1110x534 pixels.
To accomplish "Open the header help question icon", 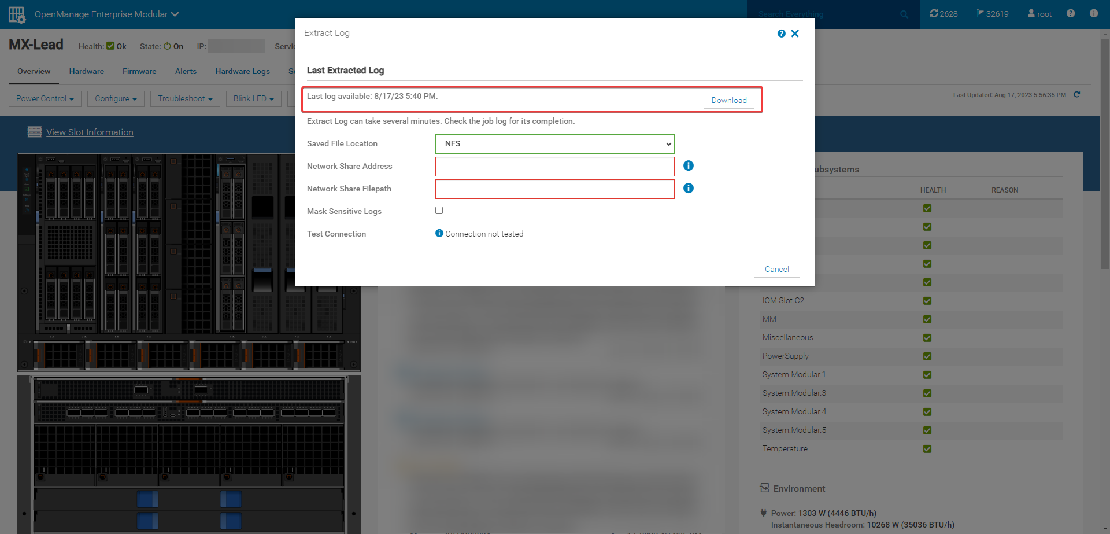I will pyautogui.click(x=1071, y=13).
